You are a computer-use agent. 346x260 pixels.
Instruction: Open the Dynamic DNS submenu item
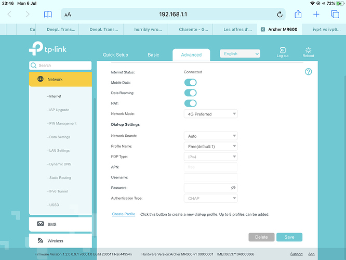[x=59, y=164]
